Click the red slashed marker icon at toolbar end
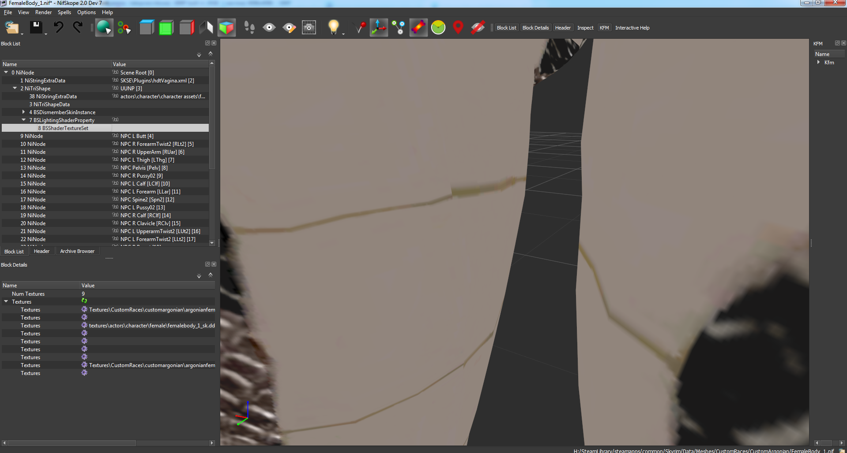 coord(478,27)
